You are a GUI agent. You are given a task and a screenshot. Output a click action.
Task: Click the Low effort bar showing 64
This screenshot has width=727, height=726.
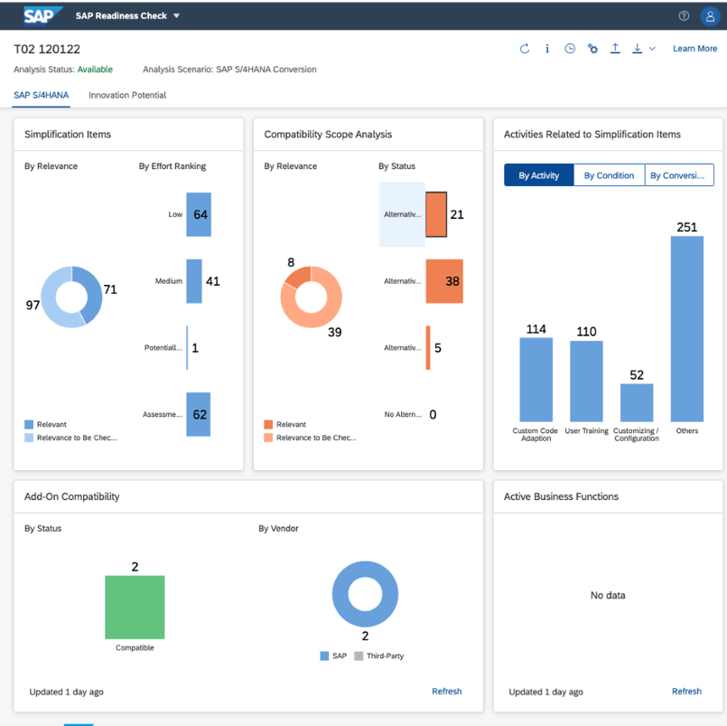[x=199, y=214]
